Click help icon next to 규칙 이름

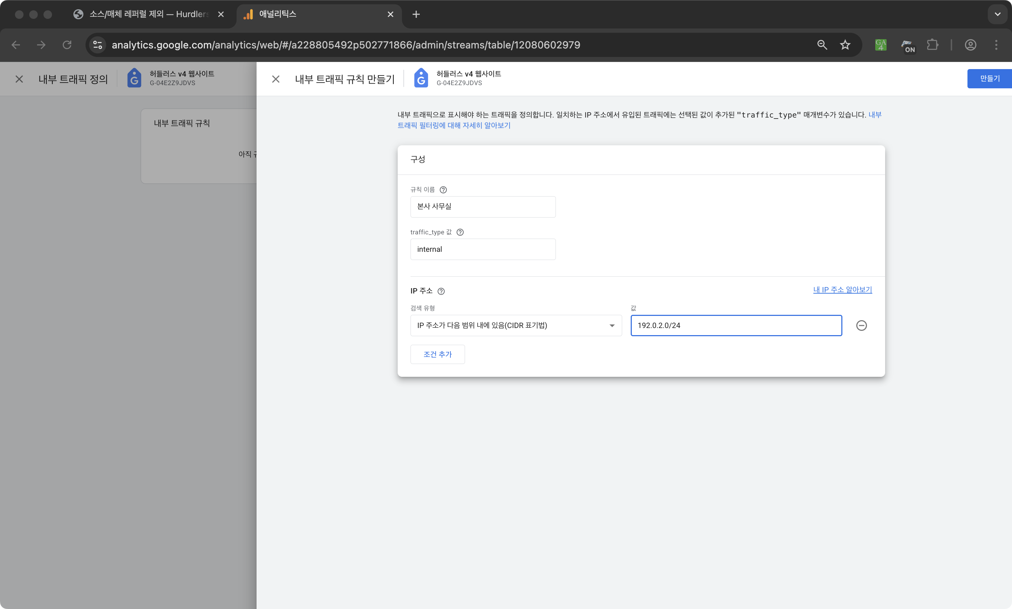[x=443, y=189]
